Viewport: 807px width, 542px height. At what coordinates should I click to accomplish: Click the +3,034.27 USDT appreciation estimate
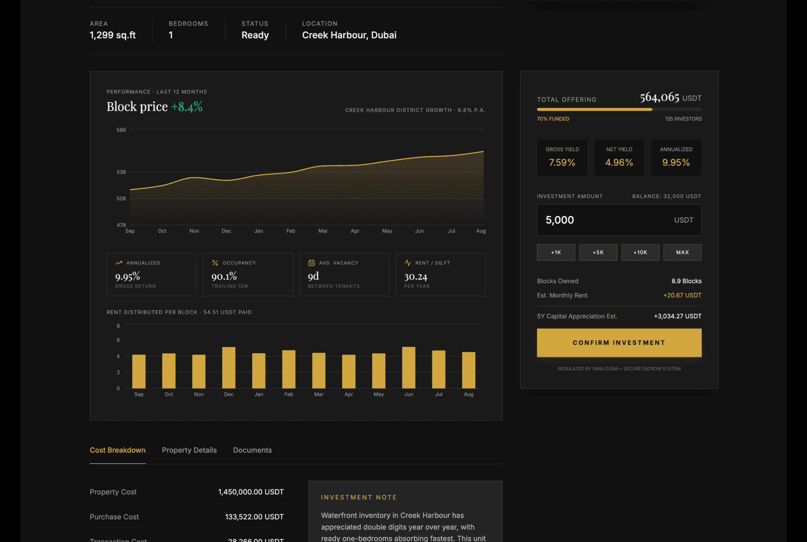677,316
